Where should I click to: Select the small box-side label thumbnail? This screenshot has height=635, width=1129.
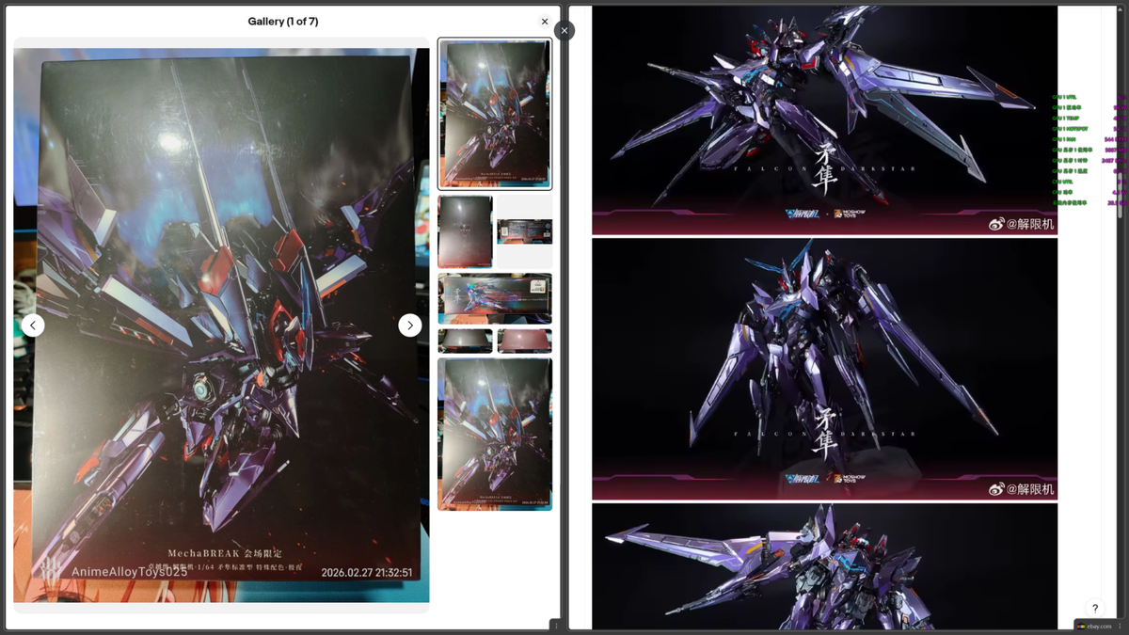(524, 231)
